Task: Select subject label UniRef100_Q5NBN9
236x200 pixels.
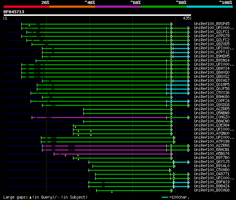Action: pos(212,113)
